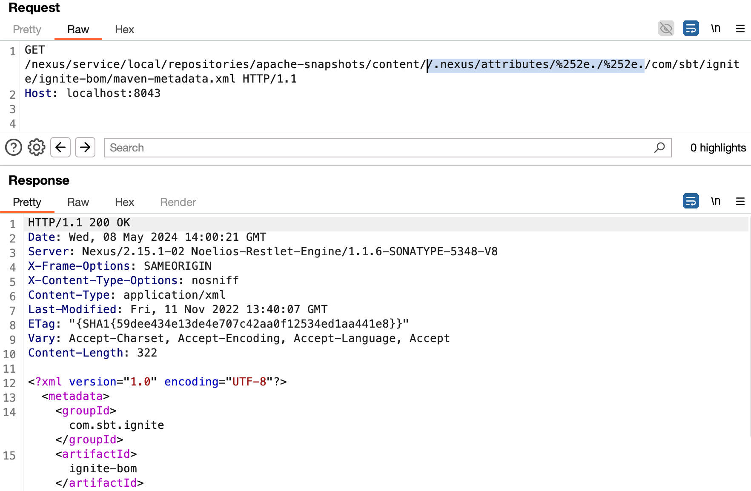Click the com.sbt.ignite groupId value
The height and width of the screenshot is (491, 751).
(x=117, y=425)
